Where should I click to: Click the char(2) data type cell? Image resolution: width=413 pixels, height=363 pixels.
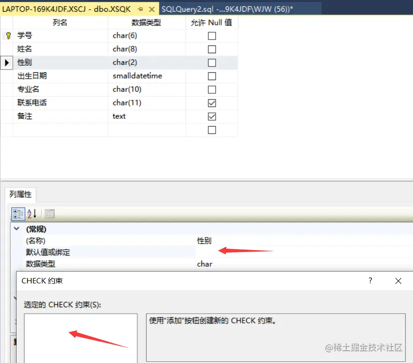pyautogui.click(x=147, y=63)
